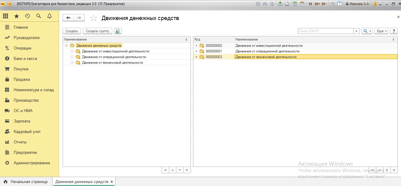Select radio marker for Движение от финансовой деятельности
This screenshot has width=401, height=186.
point(72,63)
